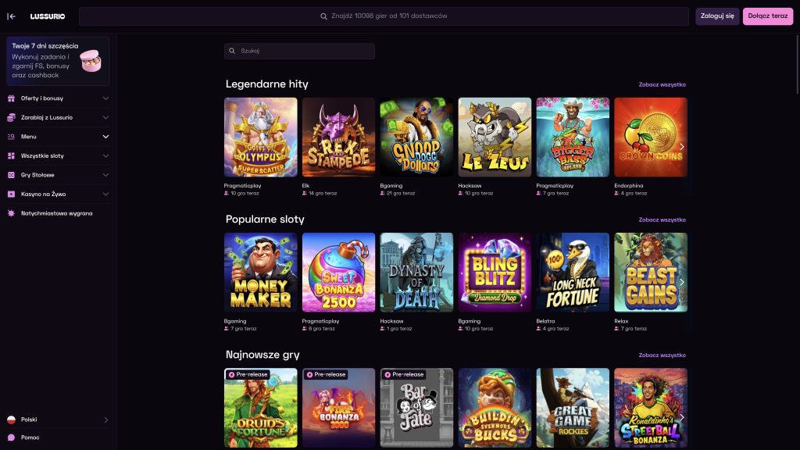The width and height of the screenshot is (800, 450).
Task: Select the Oferty i bonusy menu entry
Action: pyautogui.click(x=42, y=98)
